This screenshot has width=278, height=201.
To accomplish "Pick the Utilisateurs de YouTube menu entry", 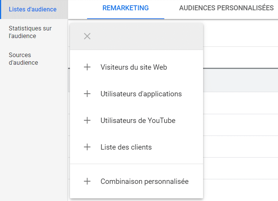I will click(138, 121).
